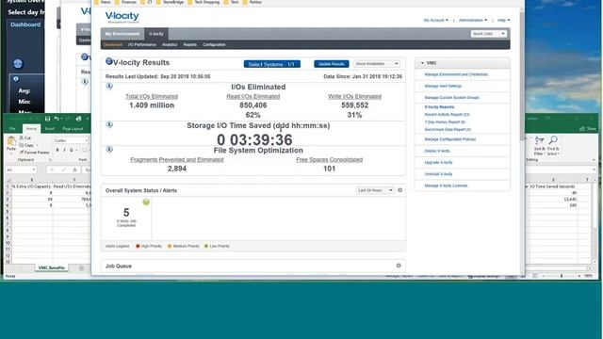Open the Write I/Os Eliminated link
The width and height of the screenshot is (603, 339).
click(x=354, y=96)
